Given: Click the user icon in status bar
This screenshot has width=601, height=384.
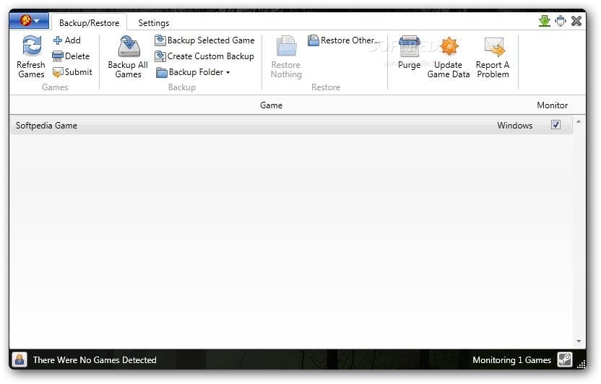Looking at the screenshot, I should [20, 360].
